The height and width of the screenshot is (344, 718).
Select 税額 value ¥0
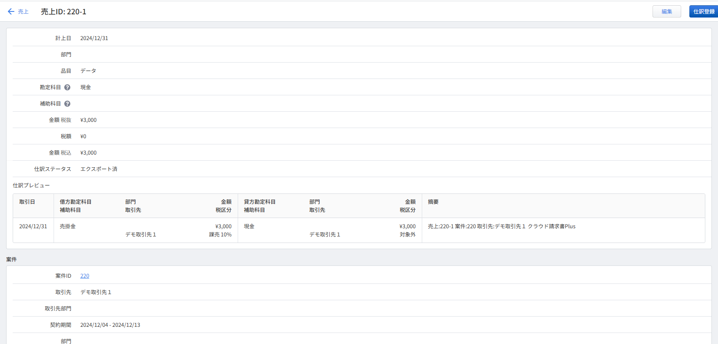pyautogui.click(x=83, y=136)
